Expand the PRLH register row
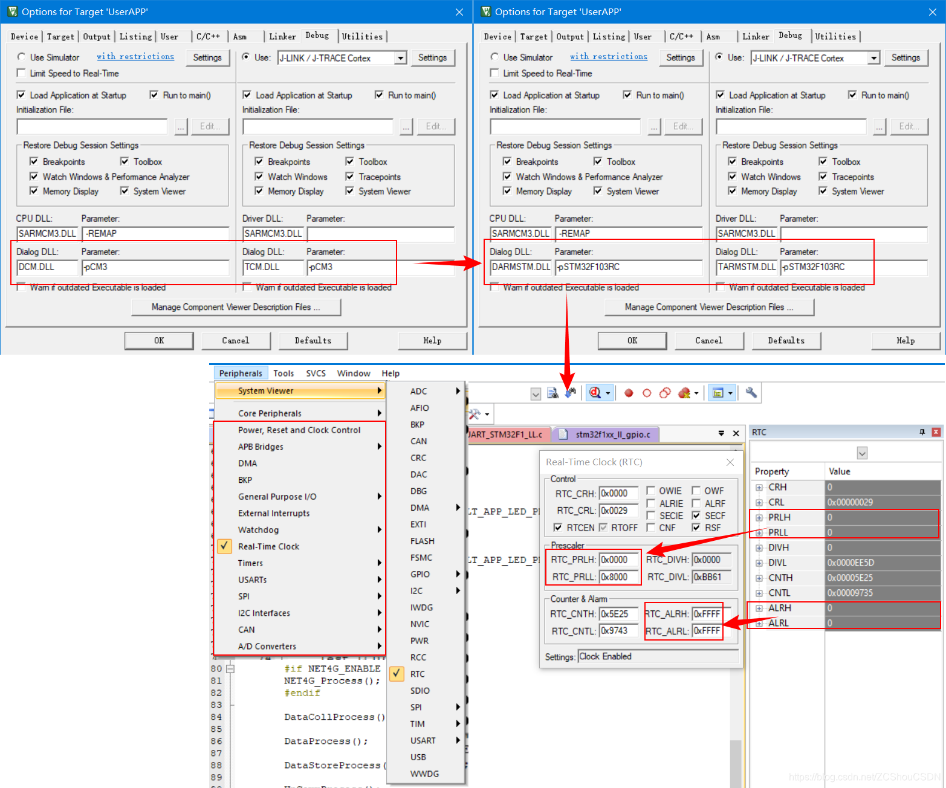 tap(759, 517)
